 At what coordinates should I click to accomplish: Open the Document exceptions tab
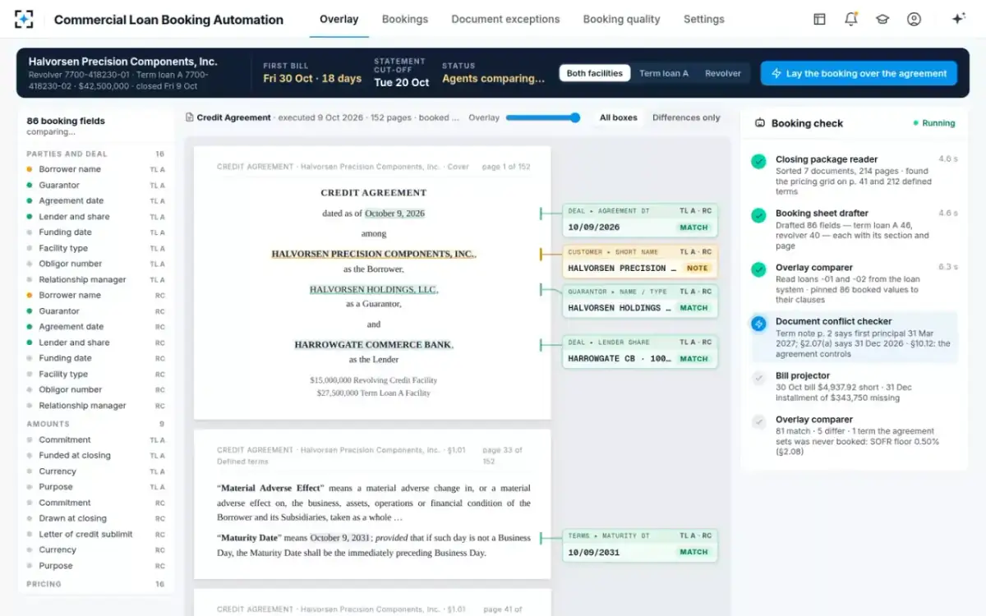[x=505, y=19]
